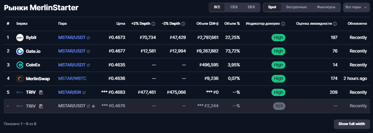The image size is (373, 133).
Task: Click info icon next to Оценка ликвидности
Action: point(335,24)
